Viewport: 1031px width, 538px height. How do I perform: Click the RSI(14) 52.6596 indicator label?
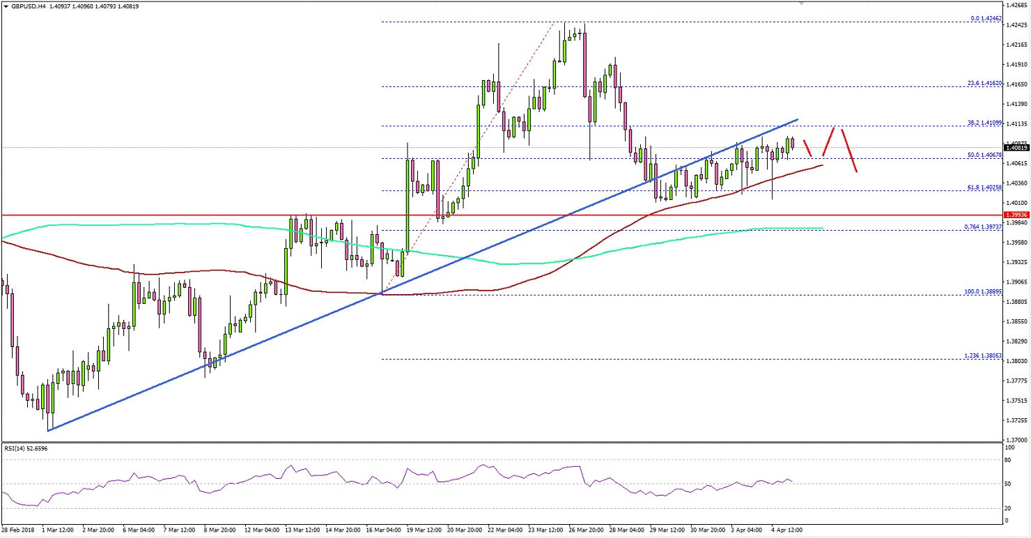coord(26,449)
